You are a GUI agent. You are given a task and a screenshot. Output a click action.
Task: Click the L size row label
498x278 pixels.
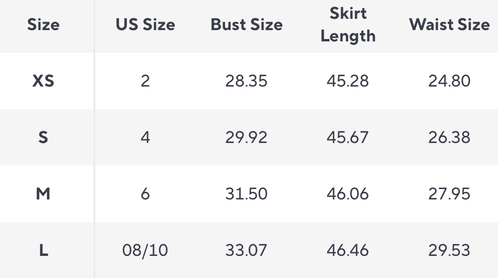tap(43, 250)
